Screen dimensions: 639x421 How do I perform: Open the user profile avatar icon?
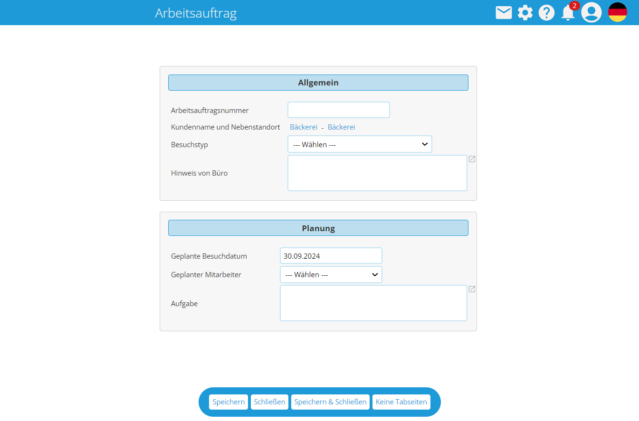click(x=591, y=12)
